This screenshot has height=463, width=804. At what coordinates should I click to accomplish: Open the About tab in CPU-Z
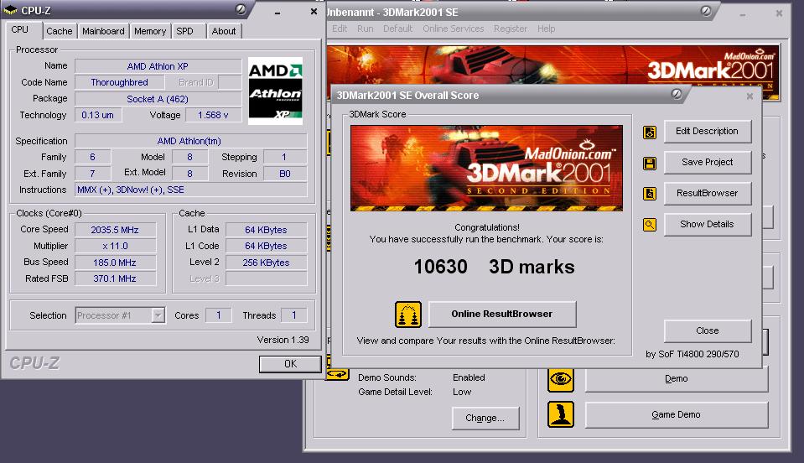click(x=224, y=31)
